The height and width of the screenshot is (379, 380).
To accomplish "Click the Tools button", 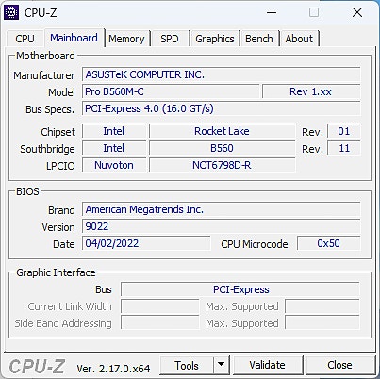I will [187, 365].
